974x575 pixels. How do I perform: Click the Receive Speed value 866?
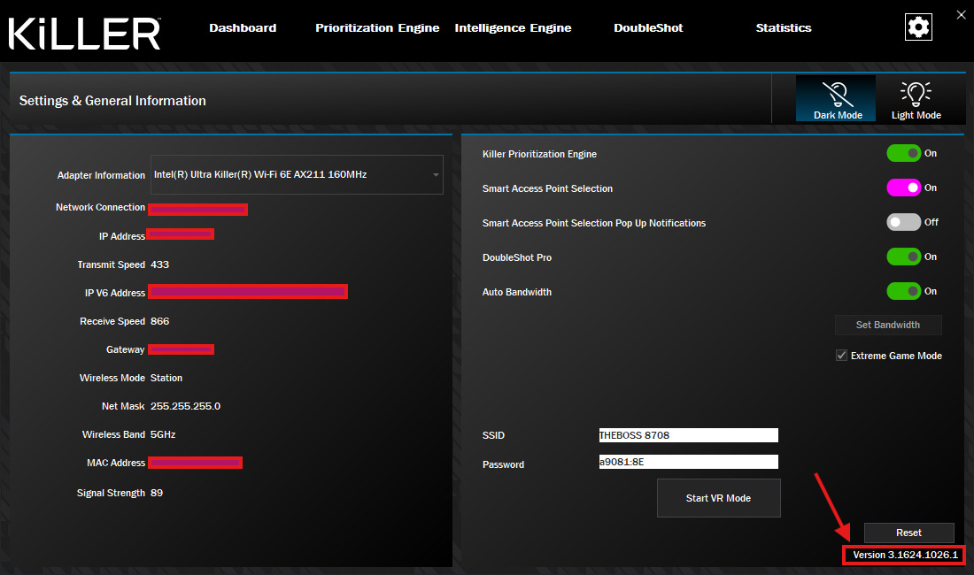coord(159,321)
